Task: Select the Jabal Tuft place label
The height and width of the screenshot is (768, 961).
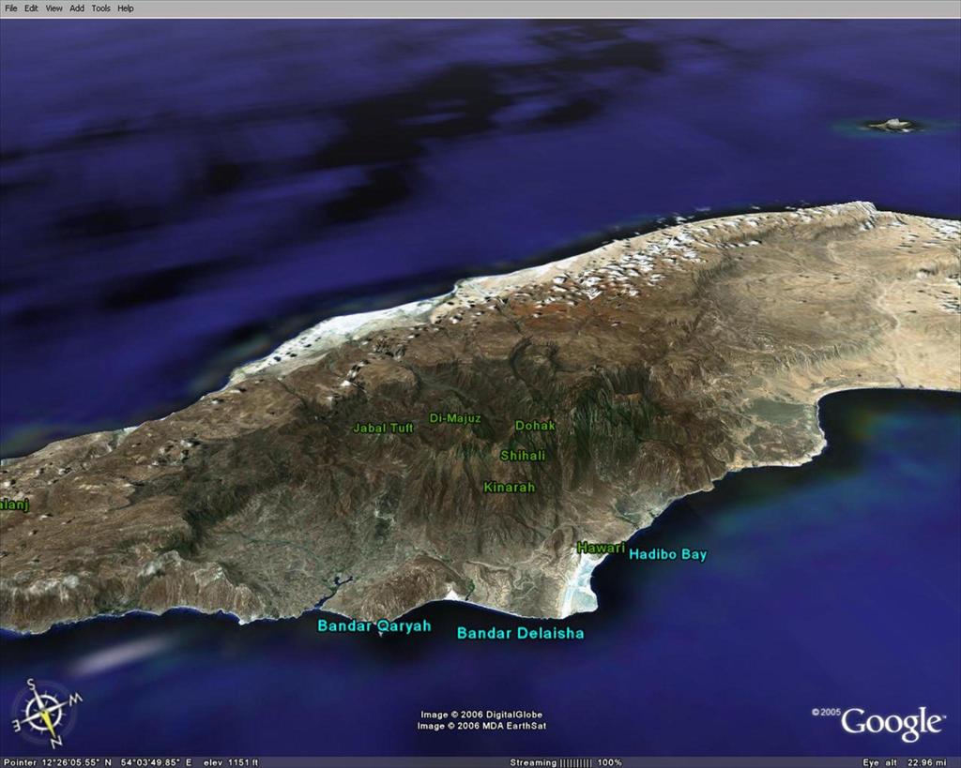Action: pyautogui.click(x=383, y=428)
